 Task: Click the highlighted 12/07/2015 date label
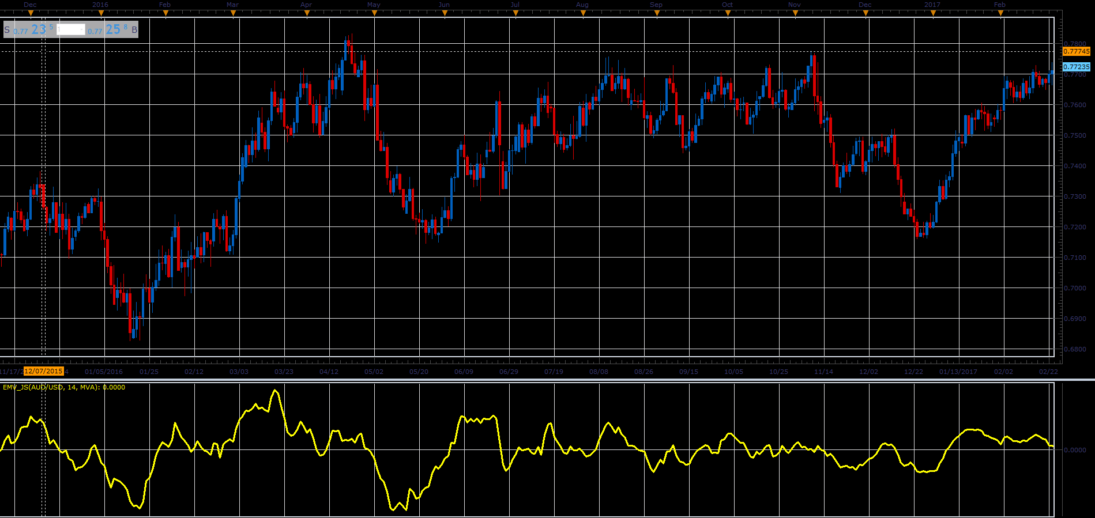pos(44,371)
